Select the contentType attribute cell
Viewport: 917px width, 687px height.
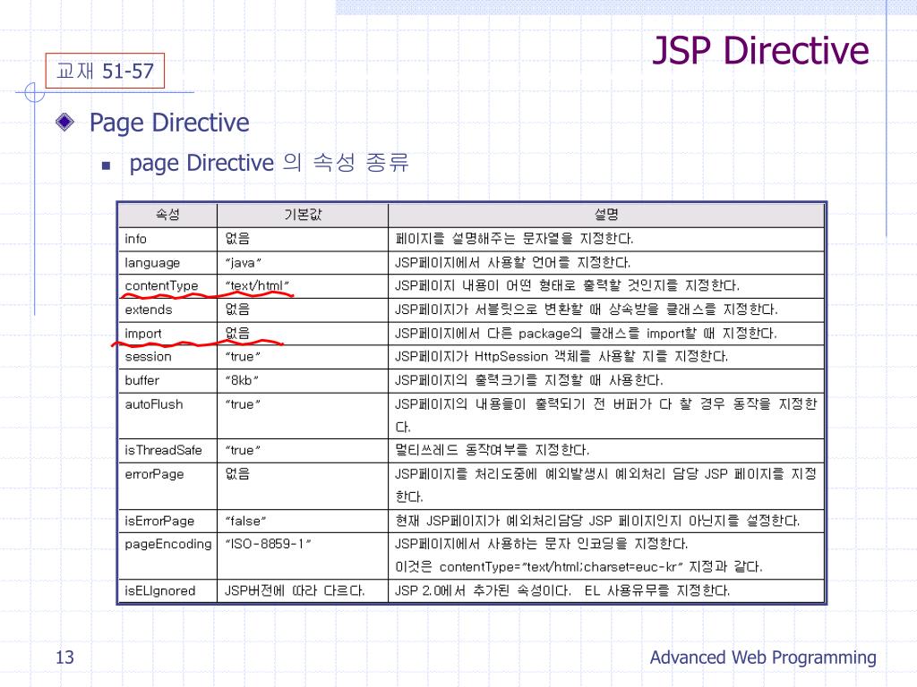pyautogui.click(x=167, y=286)
